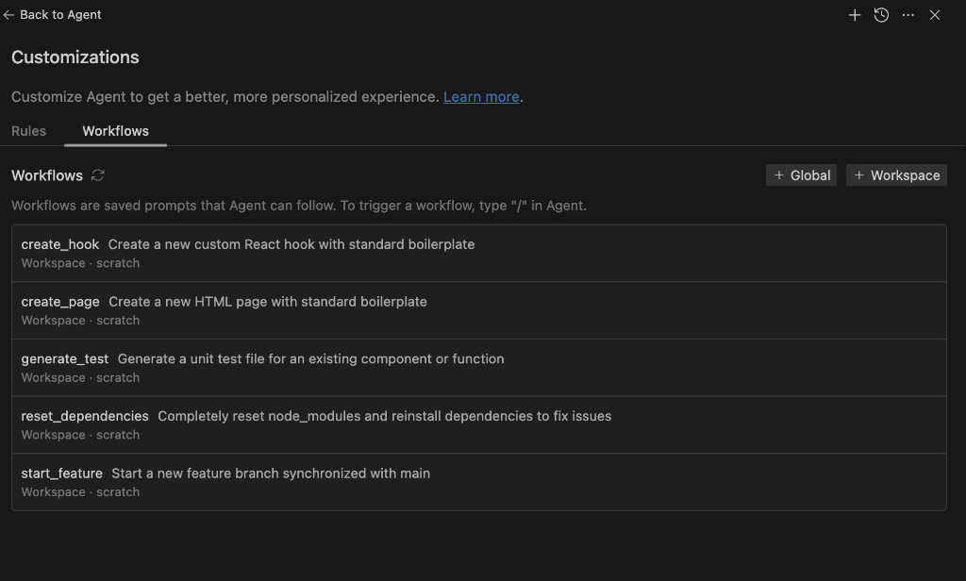Click description 'Create a new HTML page with standard boilerplate'
Image resolution: width=966 pixels, height=581 pixels.
tap(268, 302)
